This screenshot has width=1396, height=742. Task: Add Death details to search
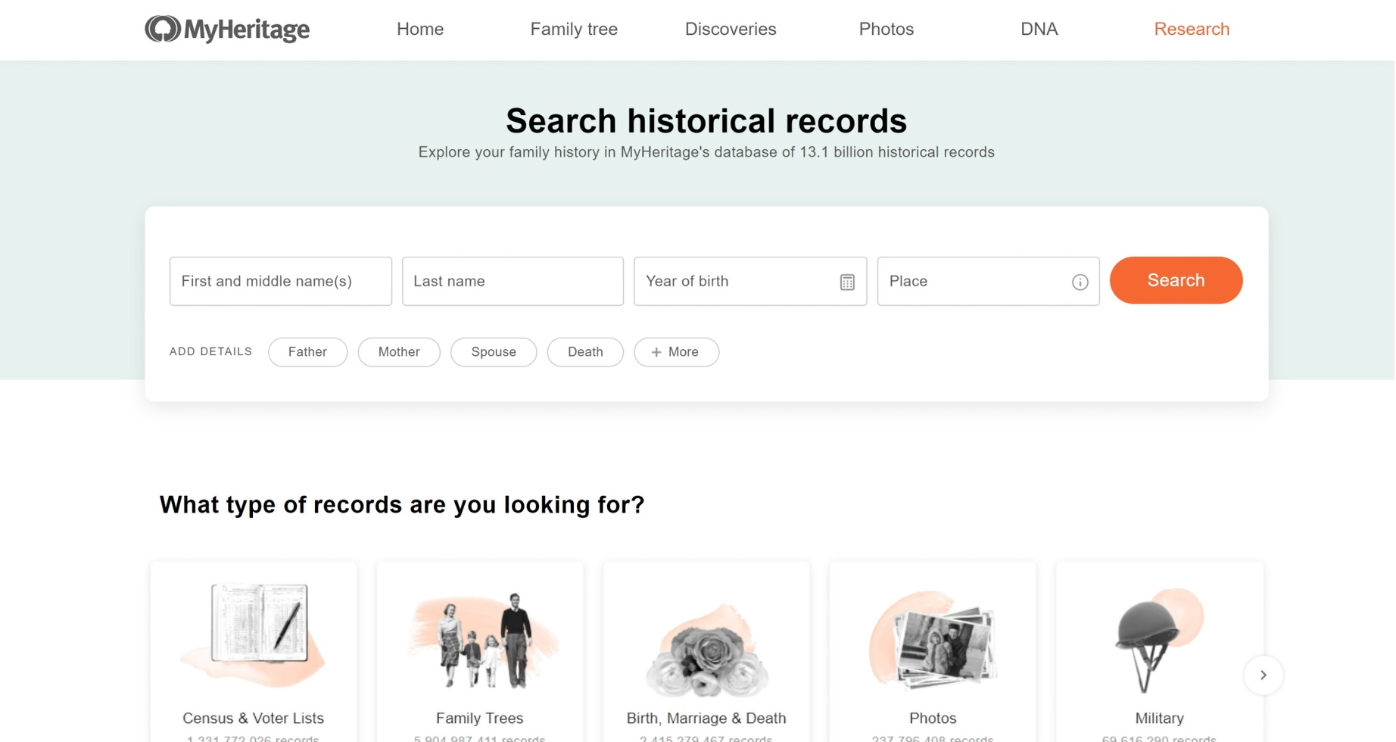[x=585, y=352]
